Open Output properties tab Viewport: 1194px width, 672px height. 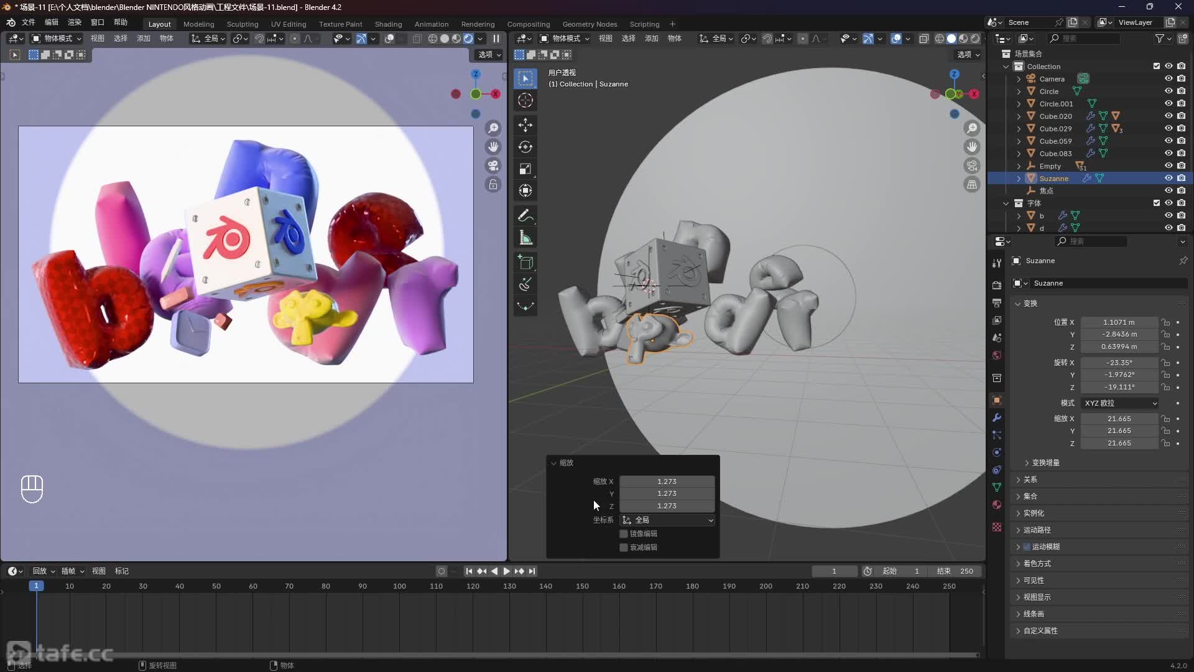997,302
